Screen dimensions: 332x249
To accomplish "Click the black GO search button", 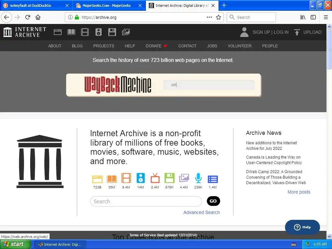I will pos(213,201).
